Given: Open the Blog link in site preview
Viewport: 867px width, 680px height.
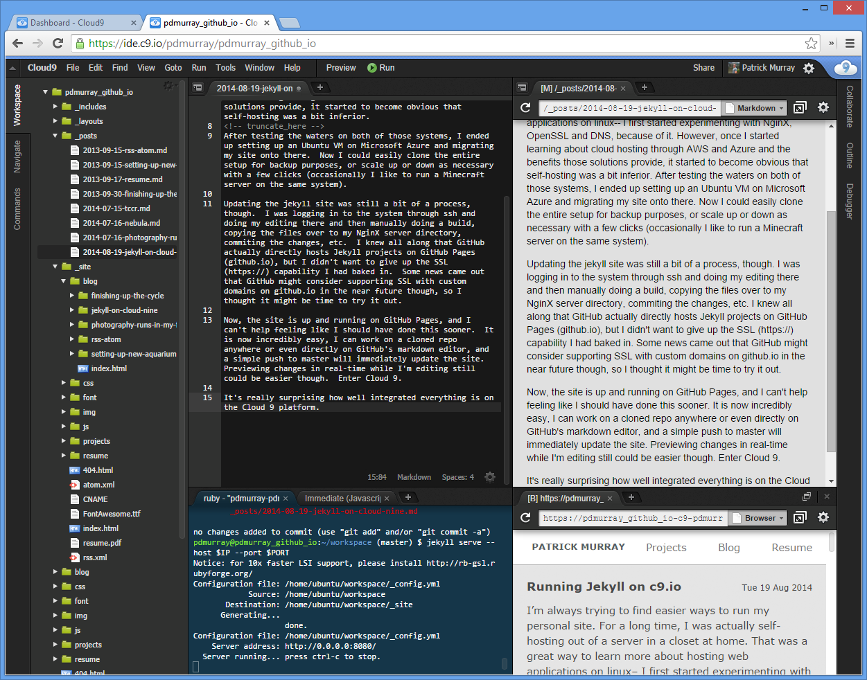Looking at the screenshot, I should click(x=728, y=547).
